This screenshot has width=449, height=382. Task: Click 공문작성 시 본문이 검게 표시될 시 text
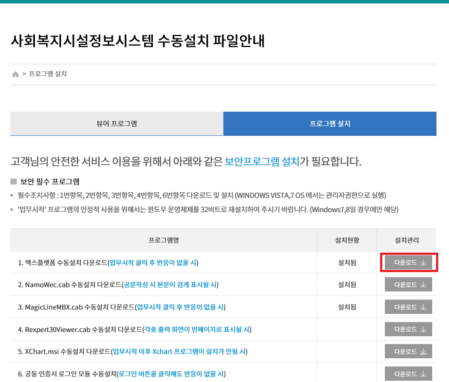pos(170,285)
